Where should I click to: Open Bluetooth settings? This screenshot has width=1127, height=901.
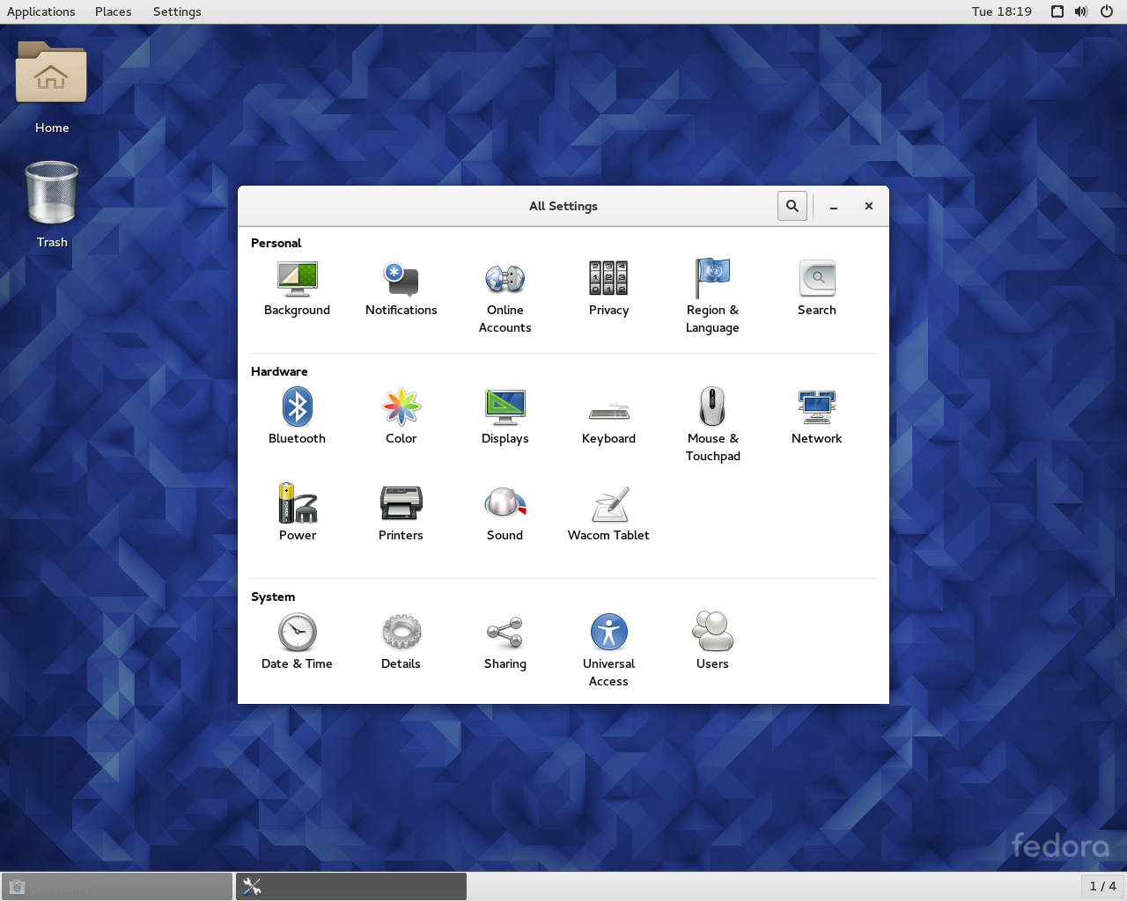[298, 416]
